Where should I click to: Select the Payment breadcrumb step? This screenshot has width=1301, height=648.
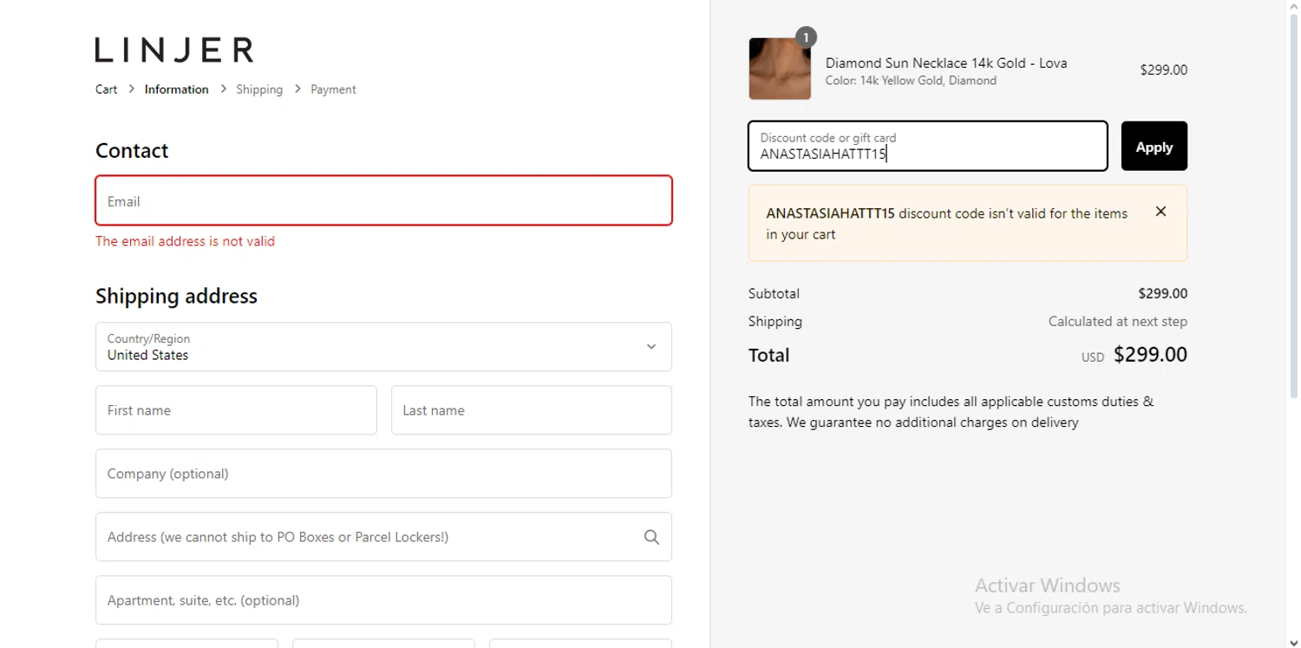[x=333, y=89]
